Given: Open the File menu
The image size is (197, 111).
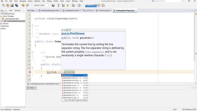Looking at the screenshot, I should point(6,1).
